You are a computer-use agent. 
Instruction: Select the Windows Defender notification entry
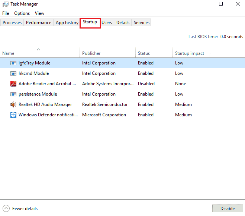[123, 115]
